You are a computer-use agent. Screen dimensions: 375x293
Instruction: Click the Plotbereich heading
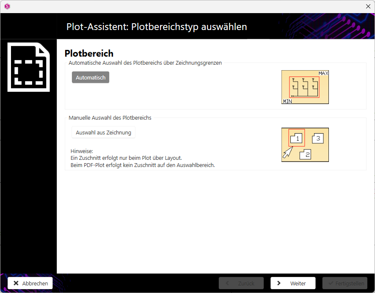[x=89, y=54]
